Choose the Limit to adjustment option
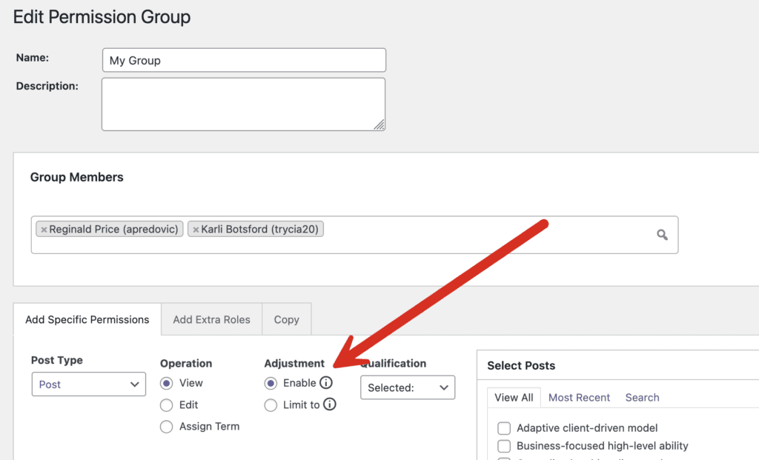 coord(271,404)
